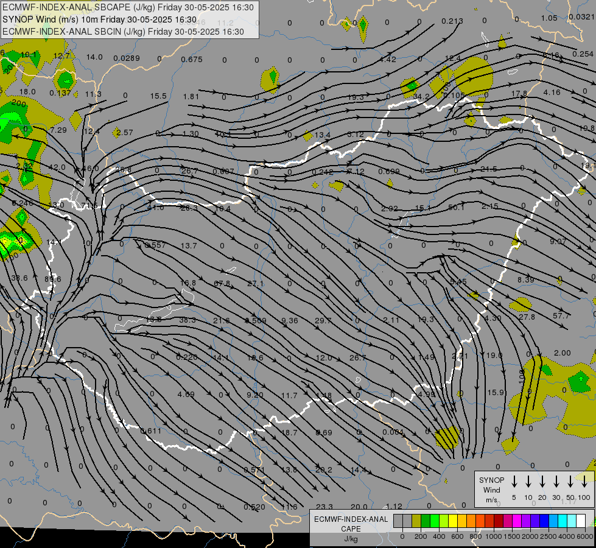Click the map value 67.8
The width and height of the screenshot is (596, 548).
(222, 283)
